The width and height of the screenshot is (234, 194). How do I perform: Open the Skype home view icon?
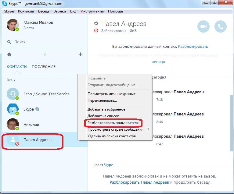pos(9,55)
